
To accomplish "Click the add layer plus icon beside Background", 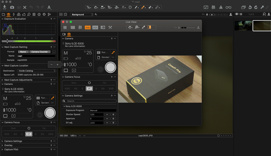I will click(x=96, y=14).
